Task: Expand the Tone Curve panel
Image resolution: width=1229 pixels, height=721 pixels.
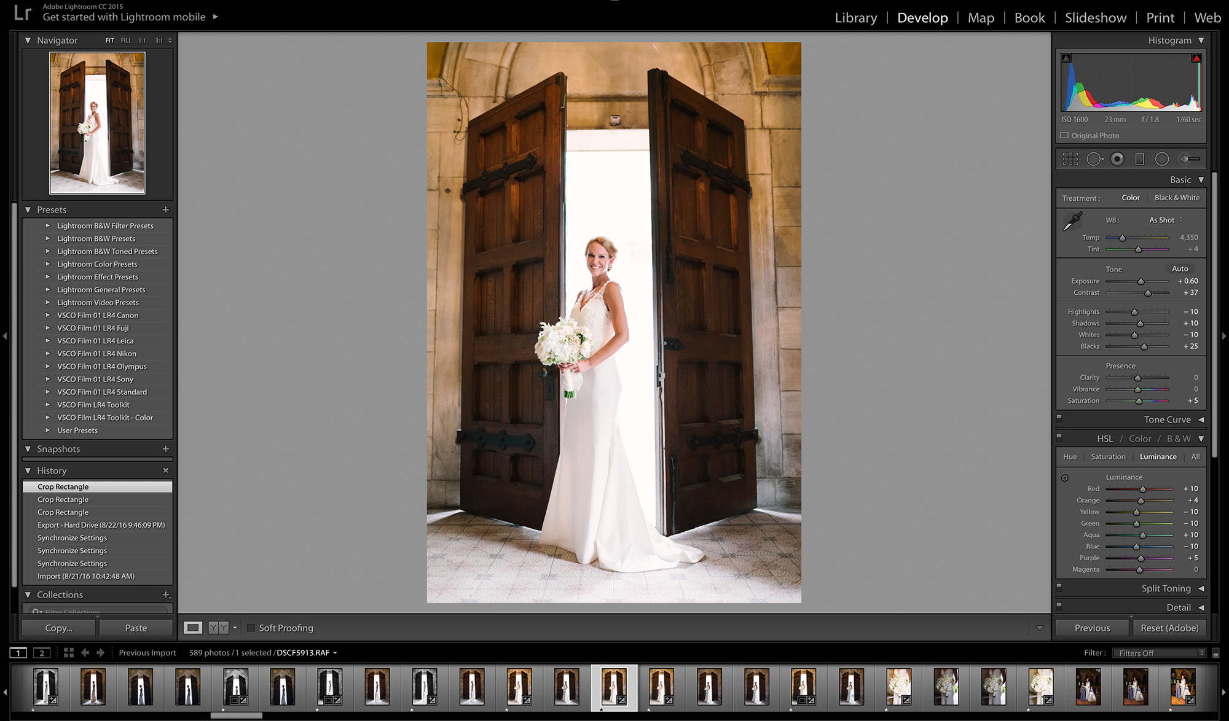Action: tap(1201, 419)
